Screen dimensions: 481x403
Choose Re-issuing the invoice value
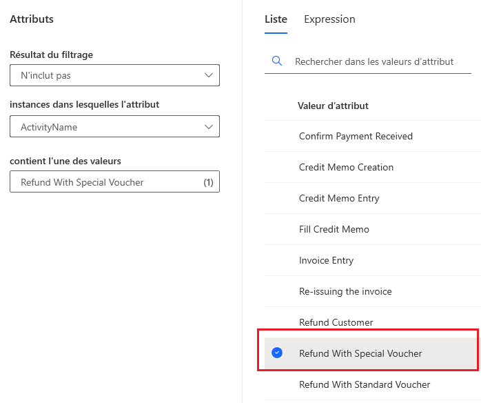click(345, 291)
